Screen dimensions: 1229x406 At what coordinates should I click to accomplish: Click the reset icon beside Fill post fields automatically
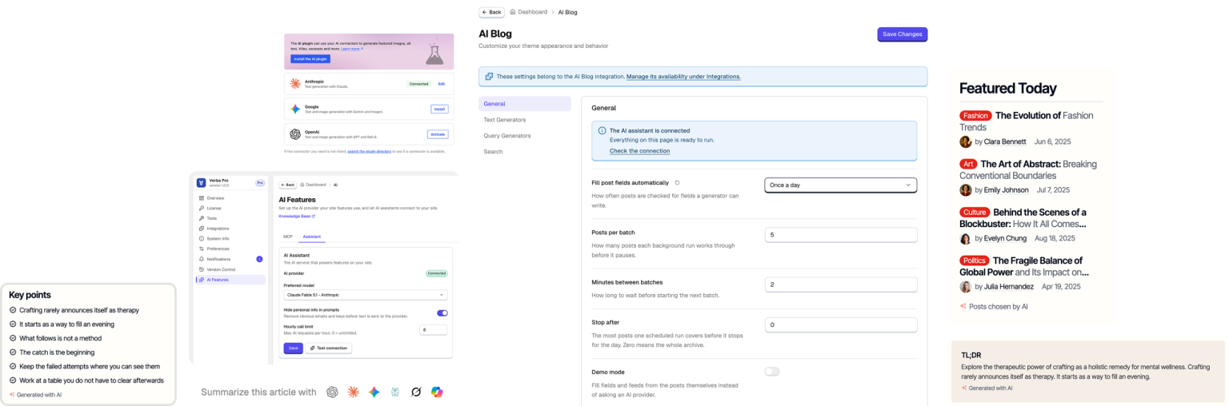[x=677, y=183]
